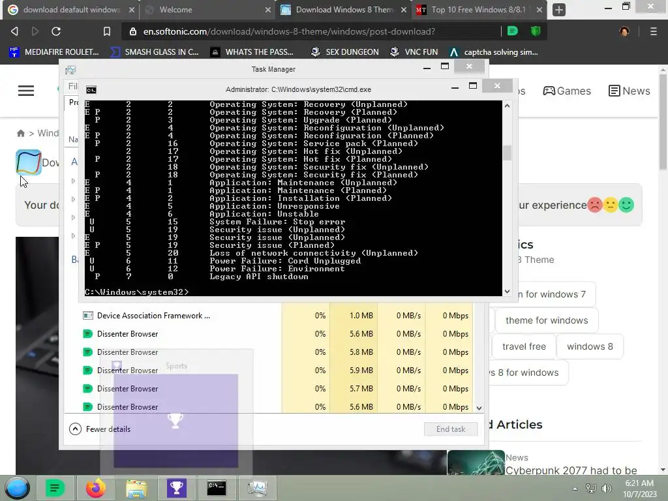The width and height of the screenshot is (668, 501).
Task: Open File menu in Task Manager
Action: pyautogui.click(x=73, y=87)
